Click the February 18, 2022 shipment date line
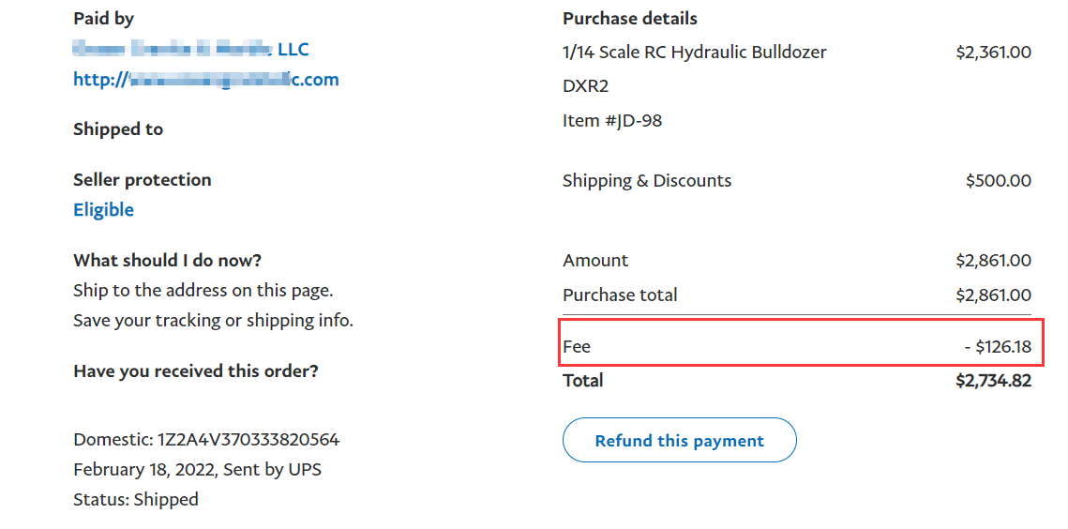This screenshot has width=1068, height=529. pos(197,470)
